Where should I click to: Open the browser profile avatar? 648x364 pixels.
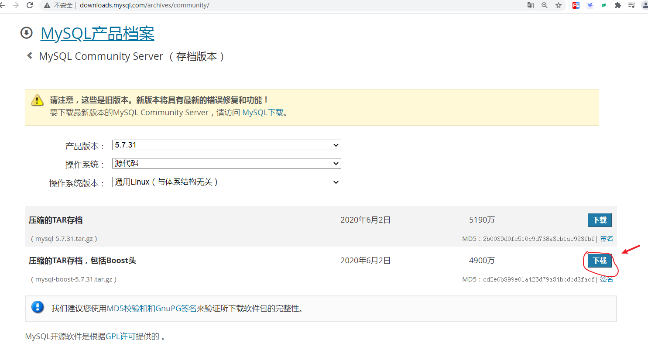point(645,5)
